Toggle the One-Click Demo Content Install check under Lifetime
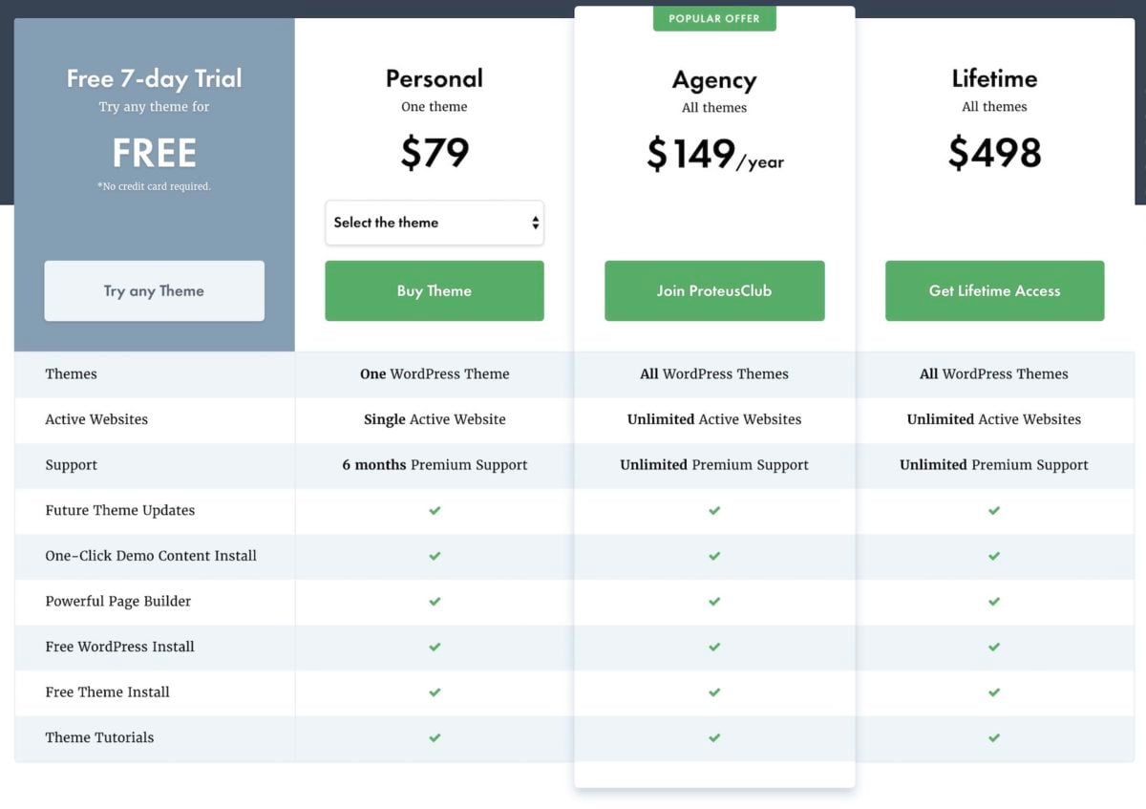 (x=994, y=556)
